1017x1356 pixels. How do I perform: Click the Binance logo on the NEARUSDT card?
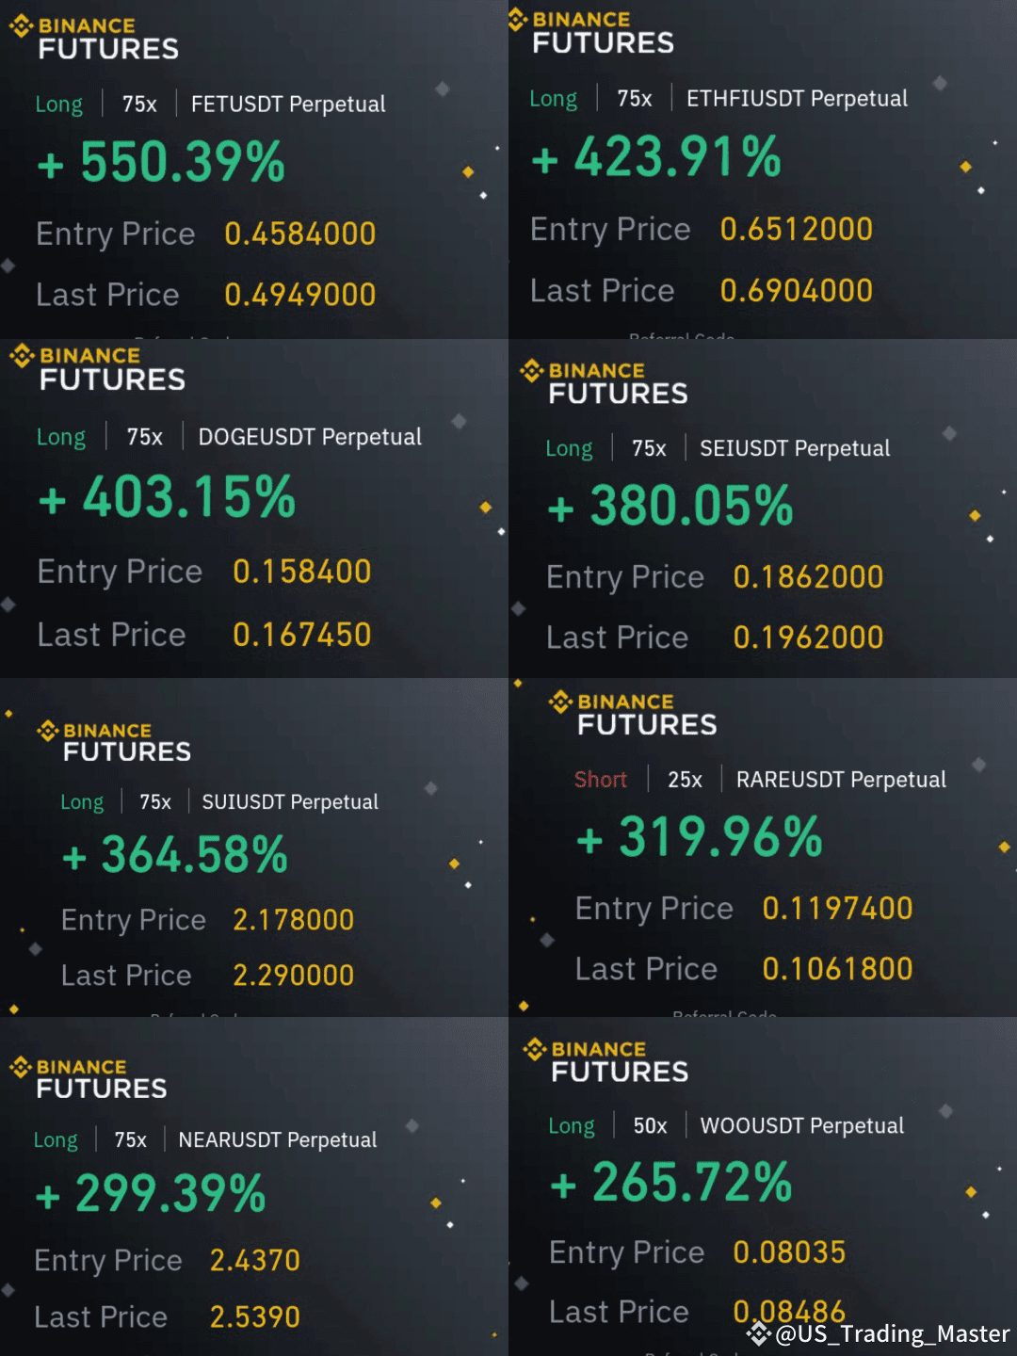click(x=21, y=1067)
